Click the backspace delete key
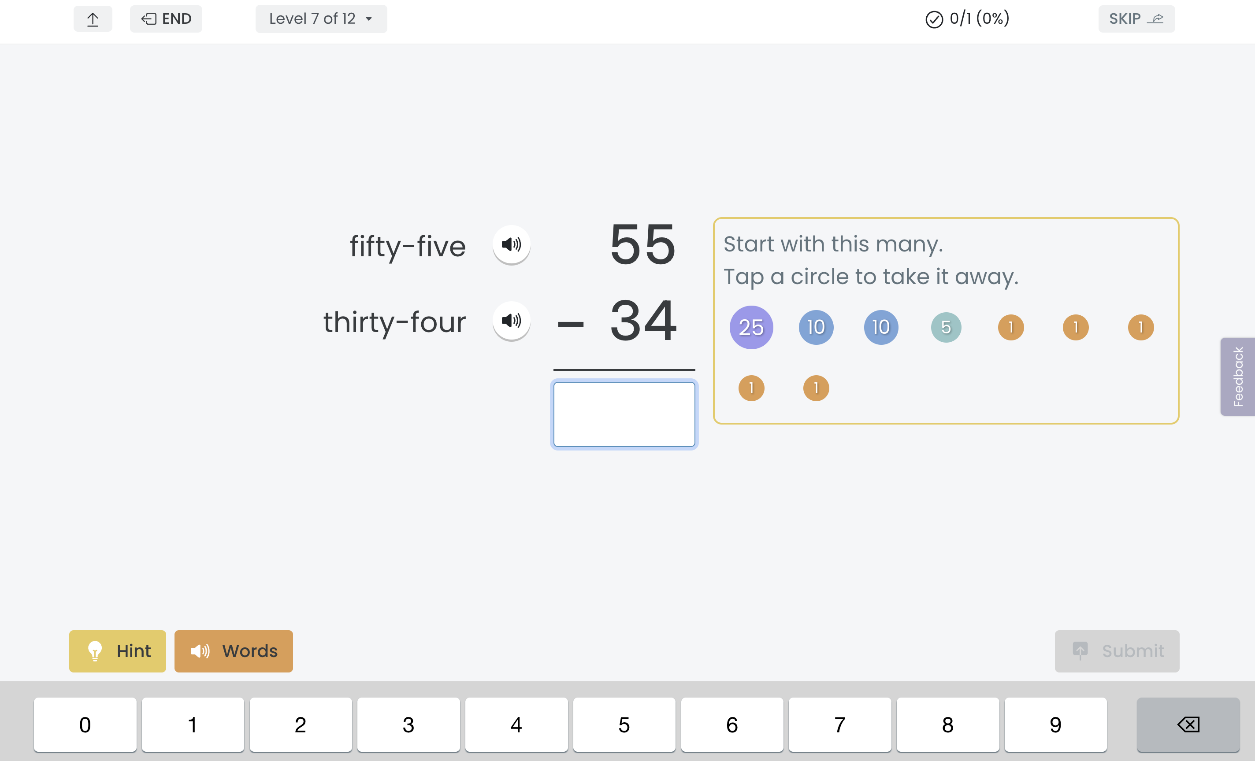 click(x=1188, y=724)
